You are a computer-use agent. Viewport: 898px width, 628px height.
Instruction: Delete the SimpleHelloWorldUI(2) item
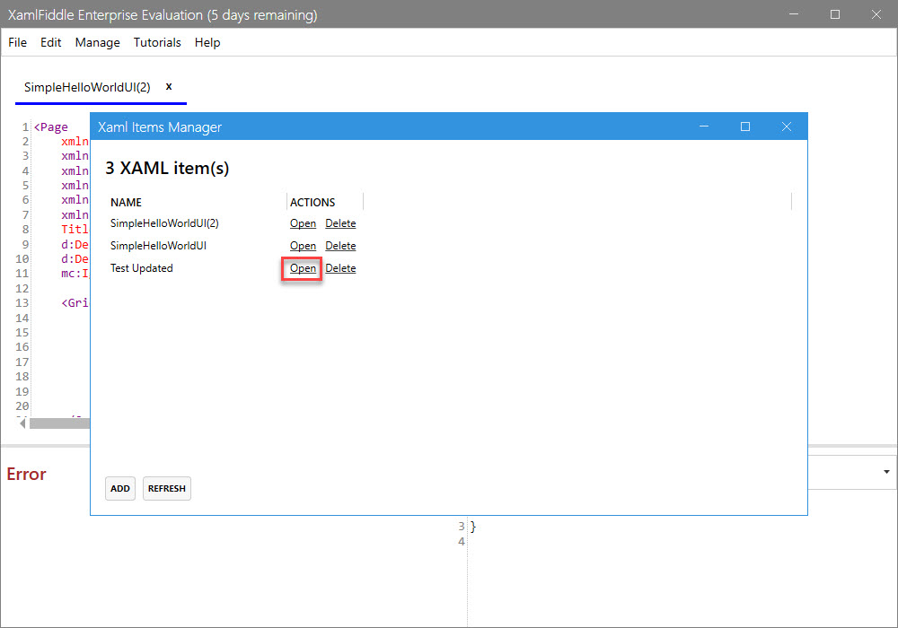click(340, 223)
